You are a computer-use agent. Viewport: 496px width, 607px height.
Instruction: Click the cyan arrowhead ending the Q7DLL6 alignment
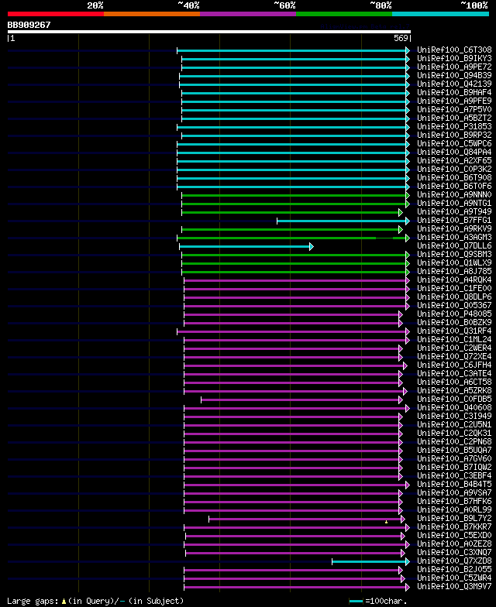(x=312, y=246)
